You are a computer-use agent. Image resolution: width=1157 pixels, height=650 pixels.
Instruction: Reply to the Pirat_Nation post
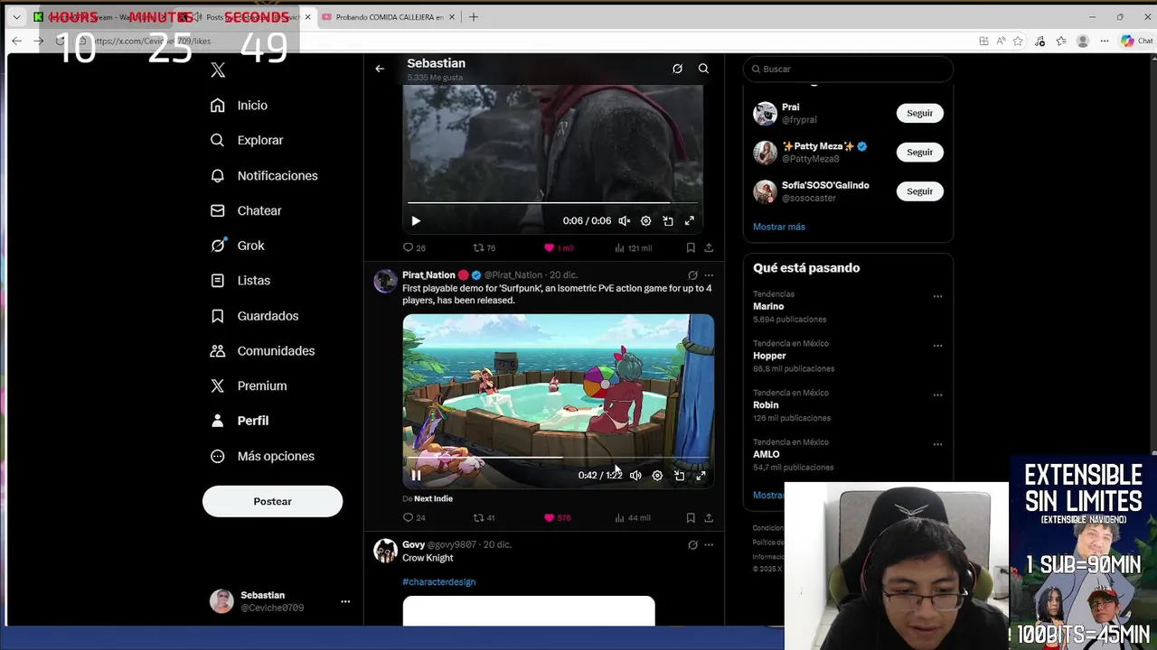pyautogui.click(x=414, y=517)
